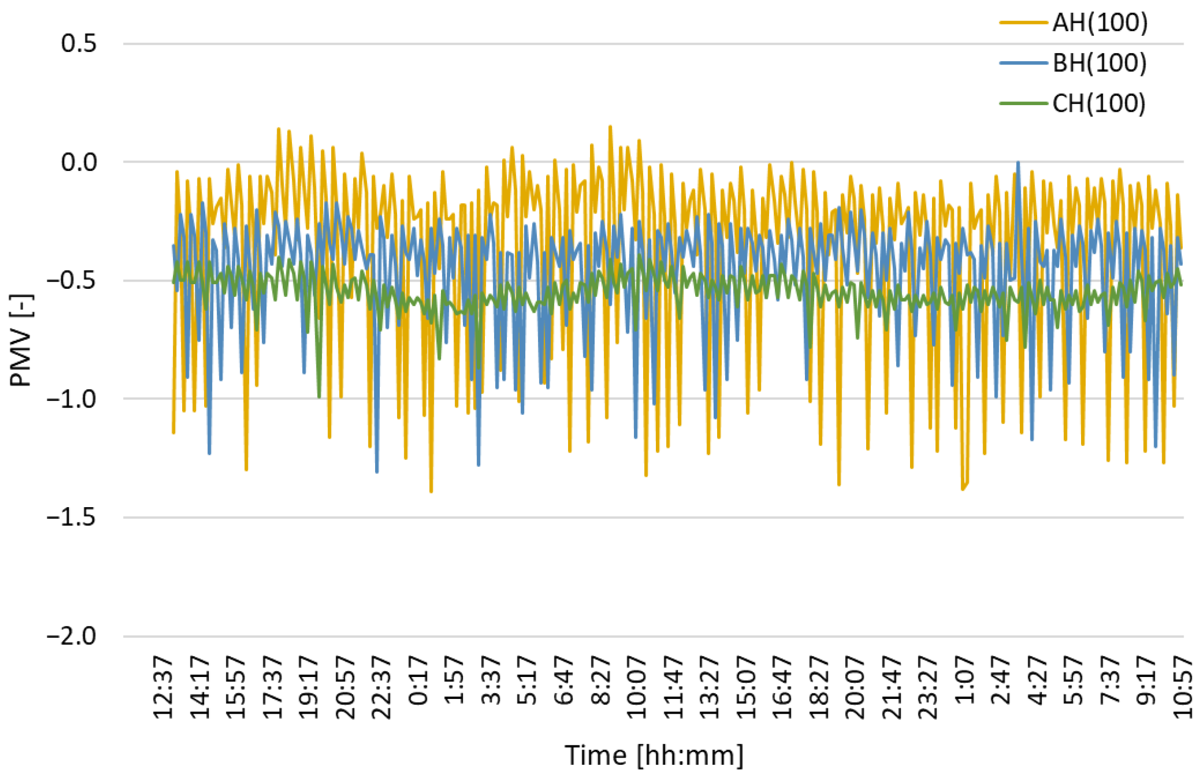Image resolution: width=1202 pixels, height=777 pixels.
Task: Click the green CH(100) legend line swatch
Action: click(1023, 103)
